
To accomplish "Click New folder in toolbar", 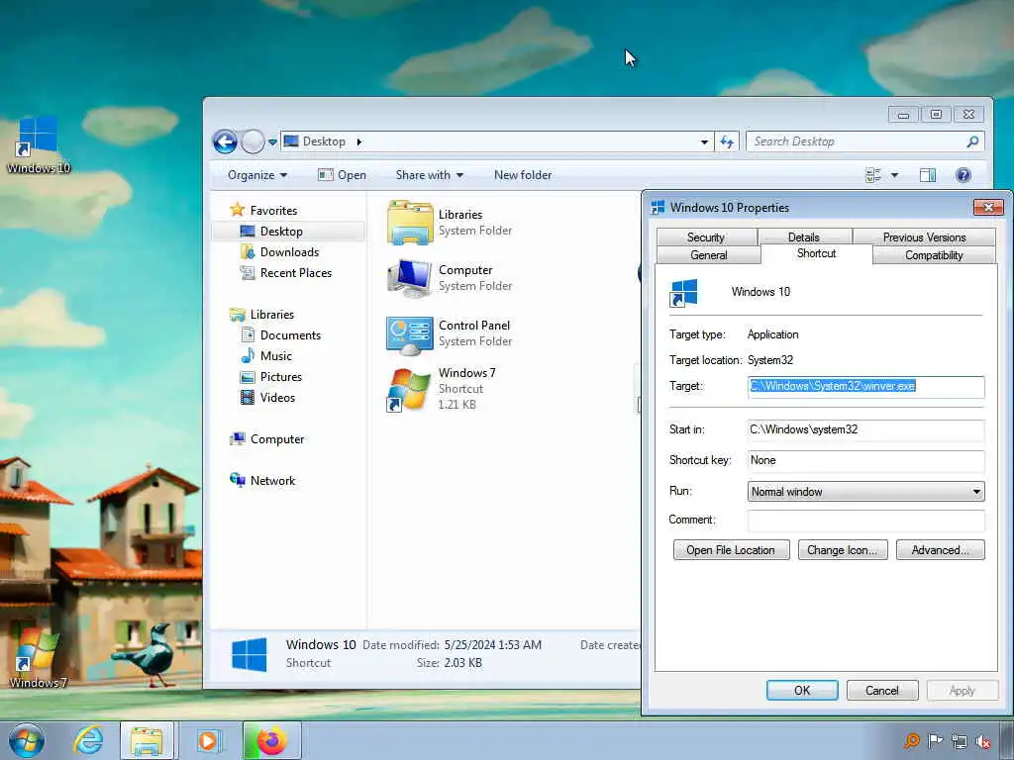I will click(523, 175).
